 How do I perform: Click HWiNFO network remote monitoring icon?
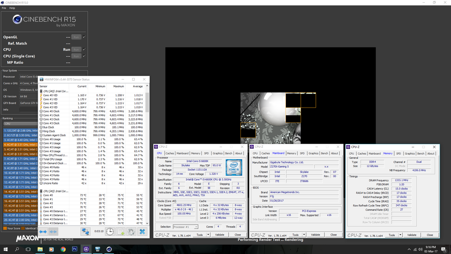coord(85,232)
